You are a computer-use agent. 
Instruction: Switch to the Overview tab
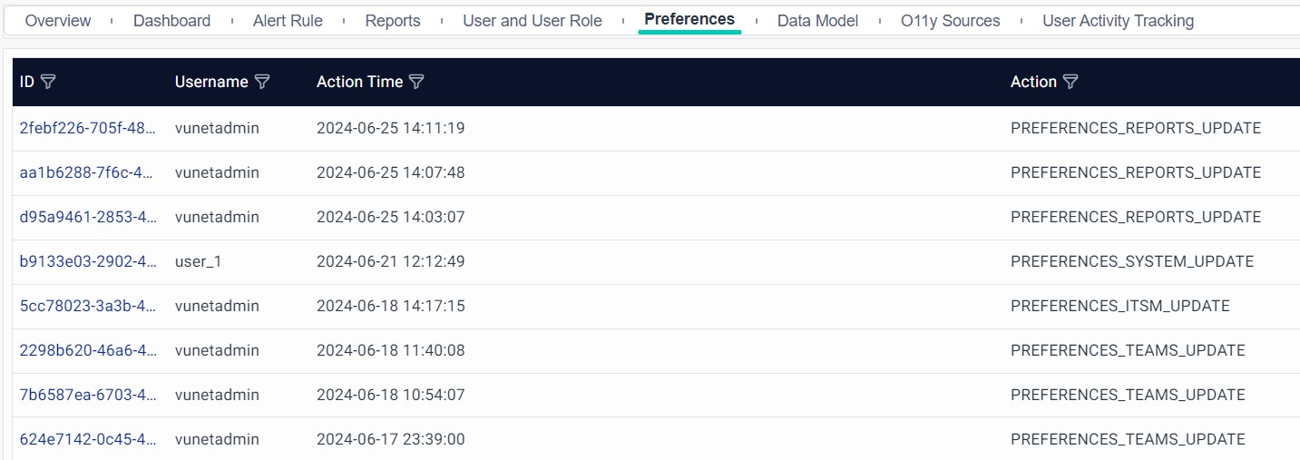click(x=58, y=21)
